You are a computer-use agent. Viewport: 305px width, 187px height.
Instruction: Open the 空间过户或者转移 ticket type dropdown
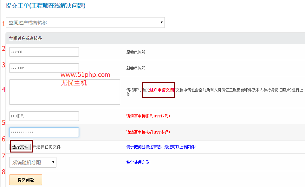coord(85,22)
